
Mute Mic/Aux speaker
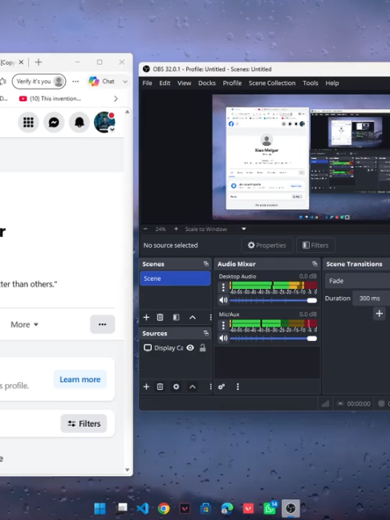[x=223, y=338]
